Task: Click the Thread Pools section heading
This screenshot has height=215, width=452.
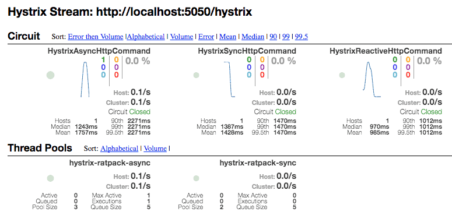Action: [40, 148]
